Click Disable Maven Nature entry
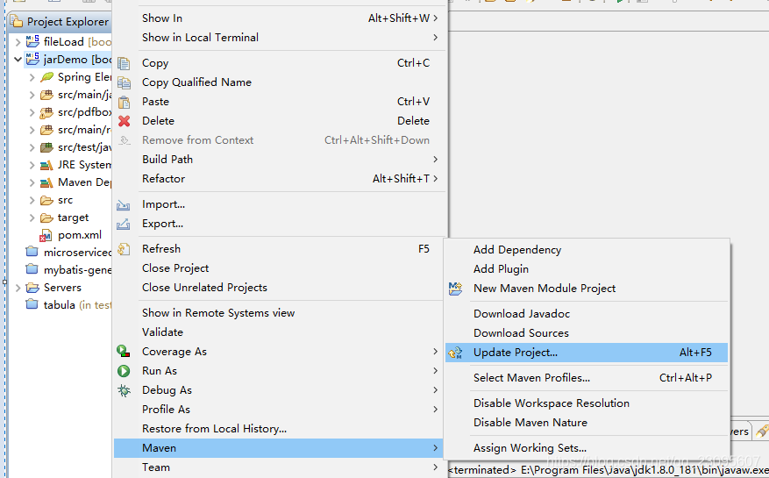This screenshot has width=769, height=478. click(587, 422)
